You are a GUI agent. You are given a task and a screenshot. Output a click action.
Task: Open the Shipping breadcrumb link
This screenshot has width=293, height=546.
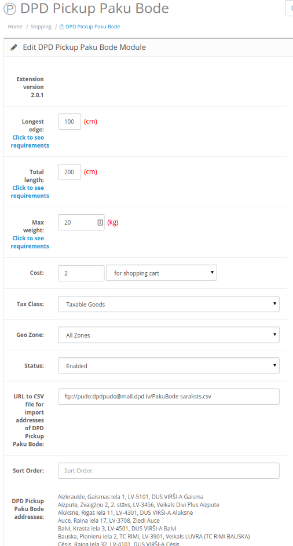(x=41, y=27)
